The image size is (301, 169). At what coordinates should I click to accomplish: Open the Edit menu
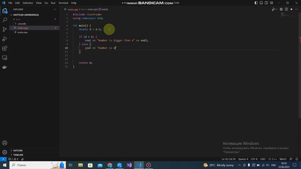click(17, 3)
